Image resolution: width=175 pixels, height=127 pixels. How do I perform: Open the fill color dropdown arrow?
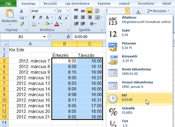[51, 24]
